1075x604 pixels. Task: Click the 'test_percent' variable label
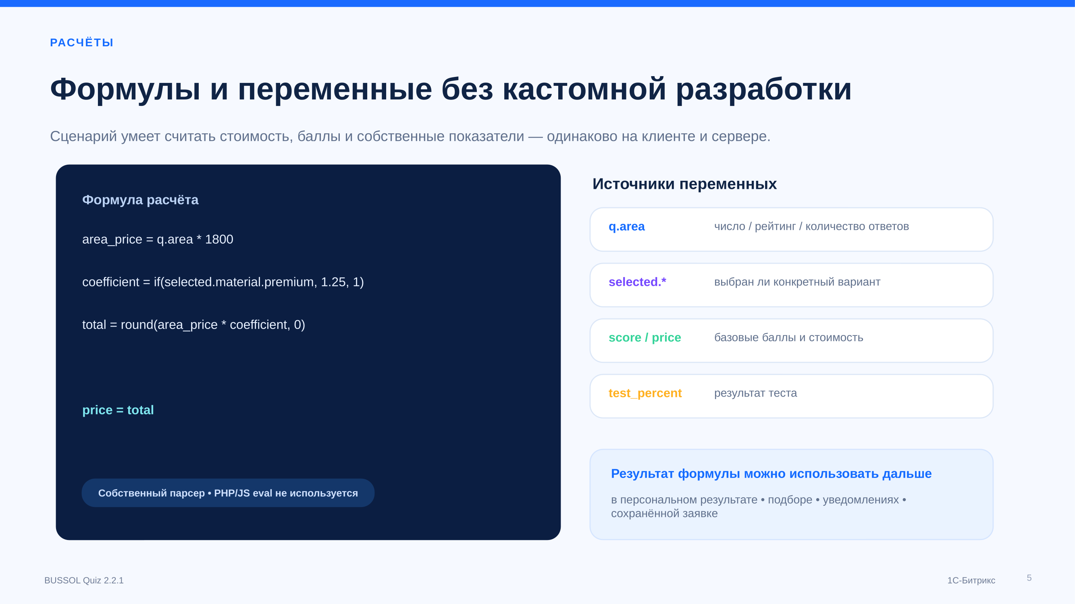(x=645, y=393)
